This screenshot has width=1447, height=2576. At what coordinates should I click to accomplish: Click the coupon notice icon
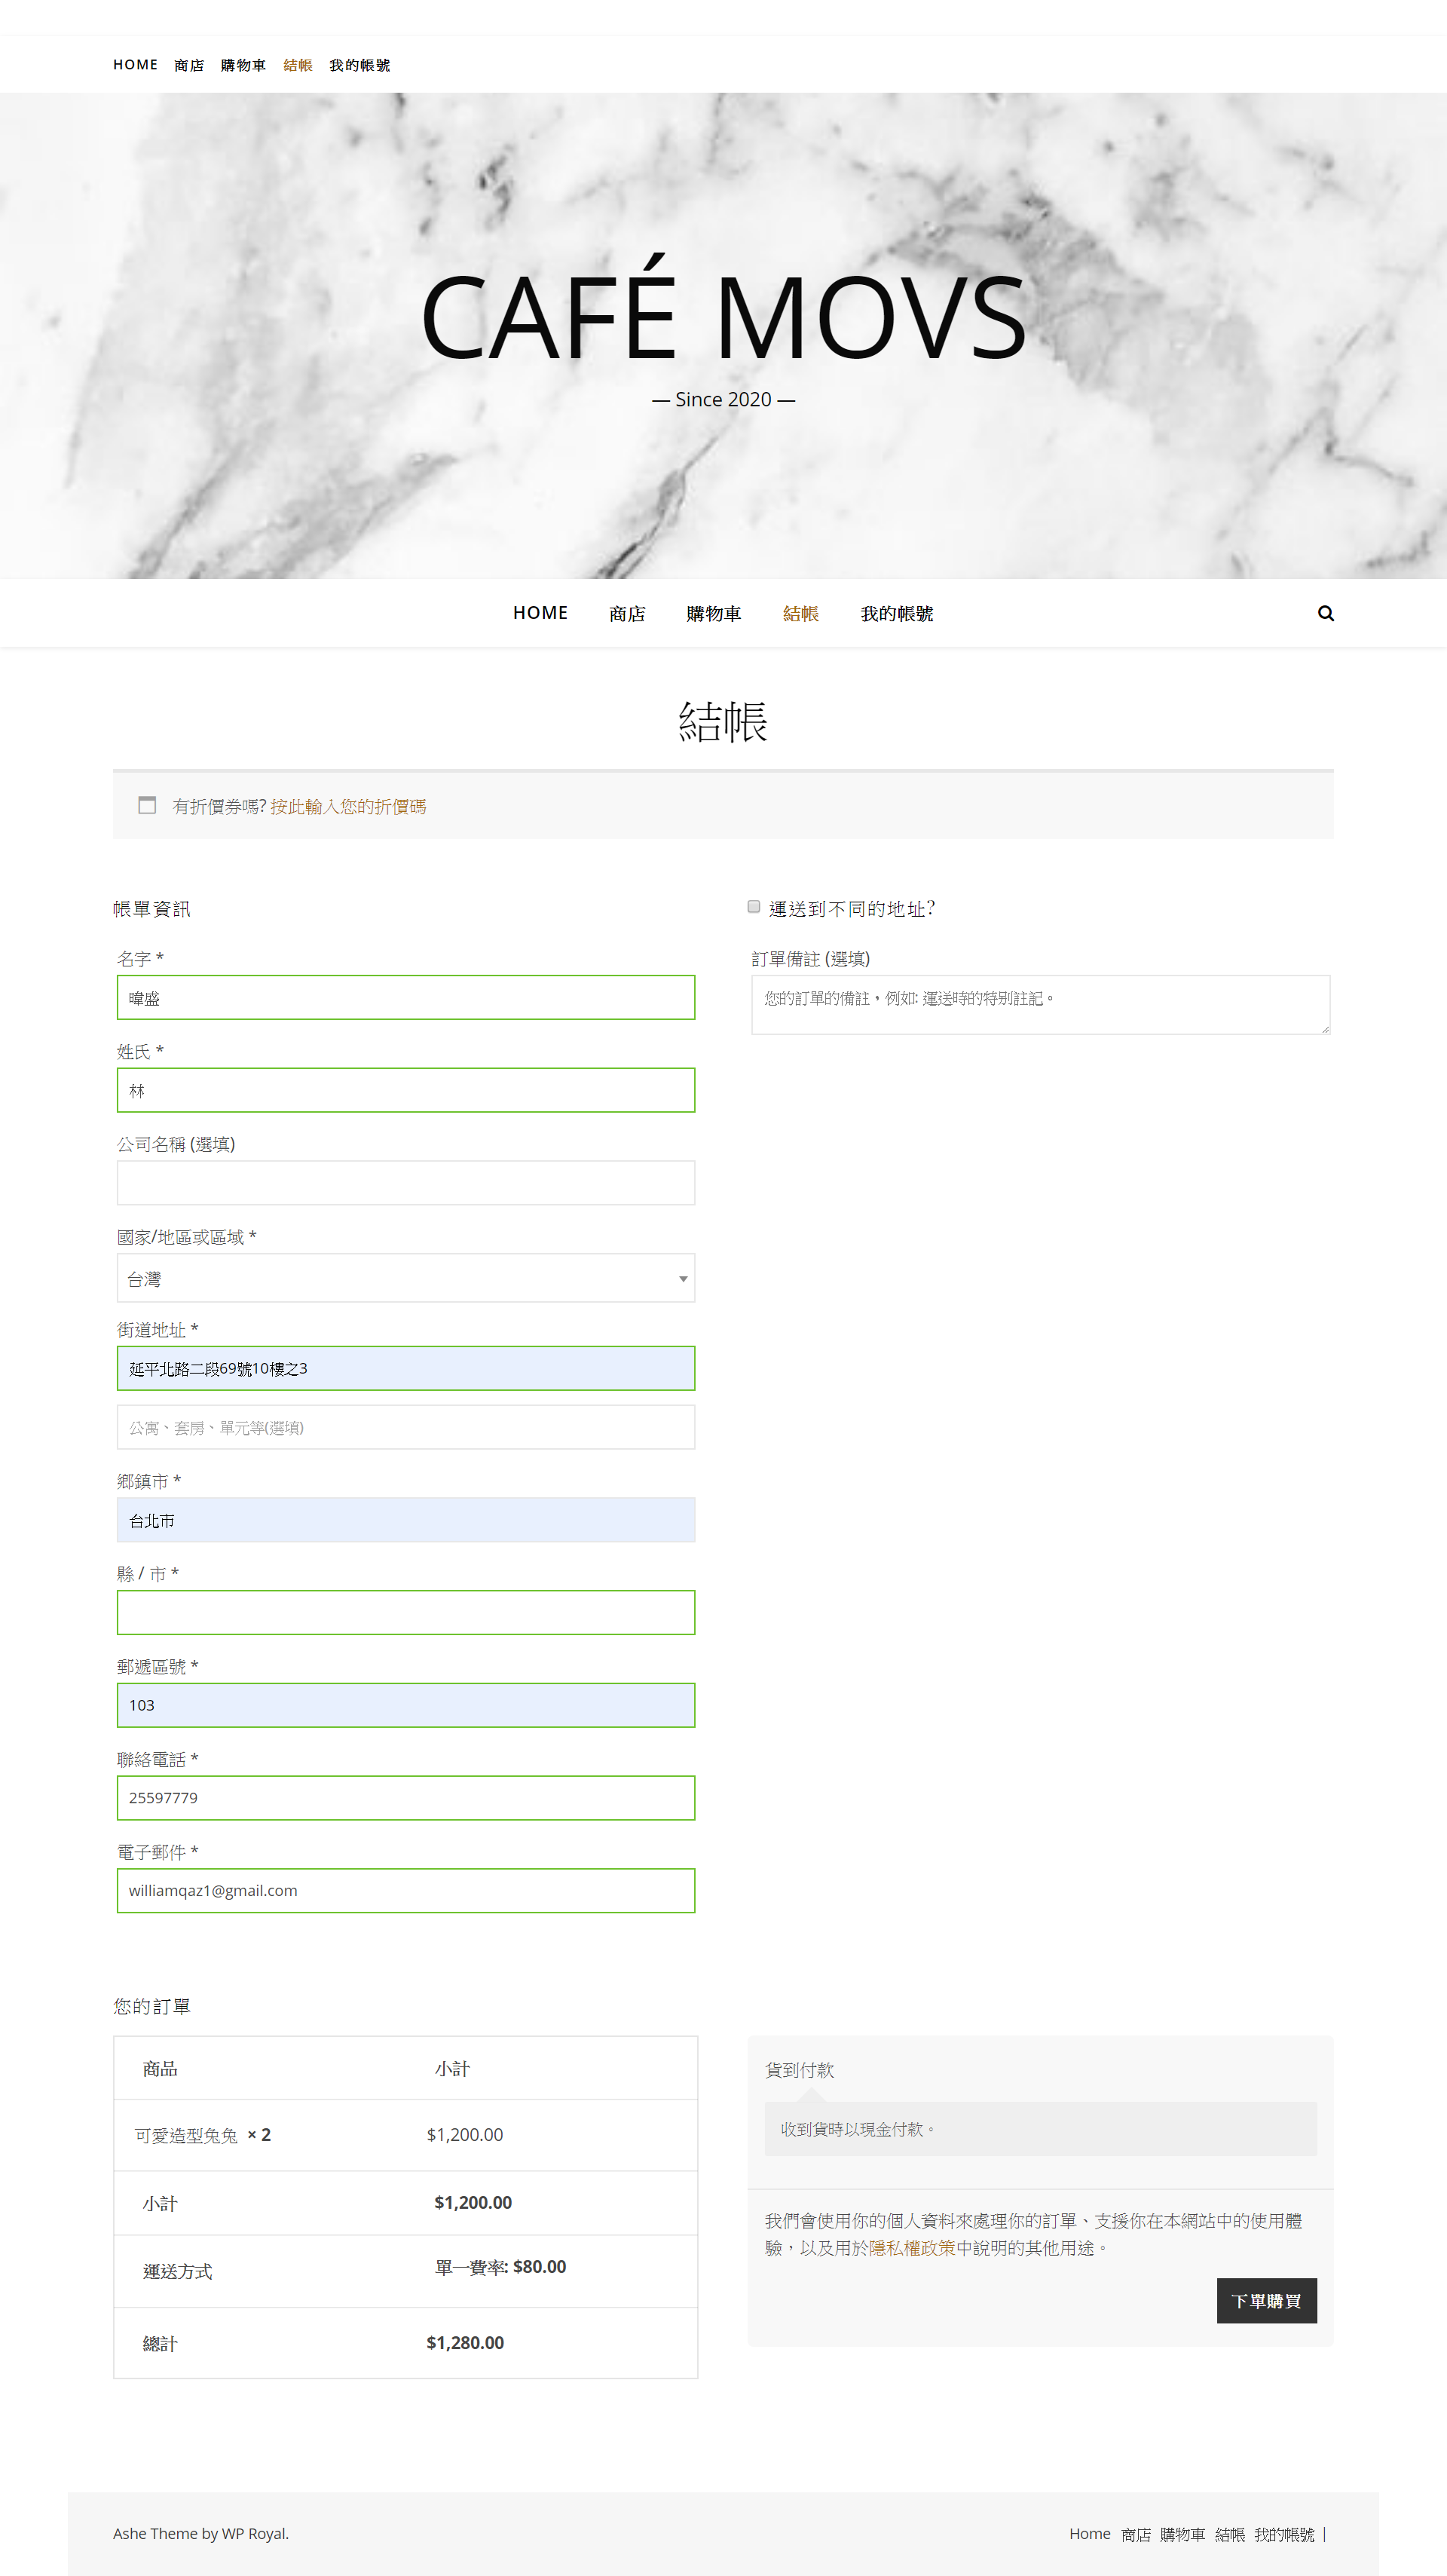tap(147, 805)
